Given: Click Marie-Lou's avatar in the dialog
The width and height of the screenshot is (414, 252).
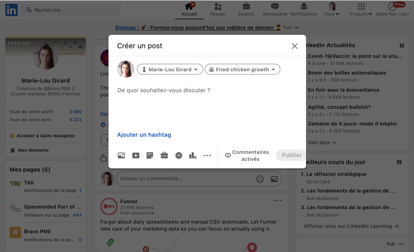Looking at the screenshot, I should pos(126,69).
